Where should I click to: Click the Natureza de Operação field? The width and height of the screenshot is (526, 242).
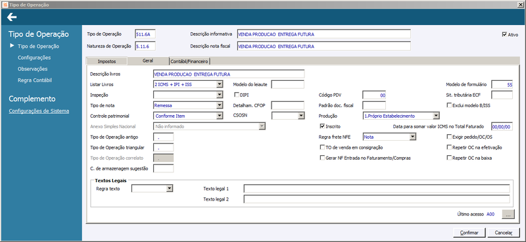pos(145,46)
